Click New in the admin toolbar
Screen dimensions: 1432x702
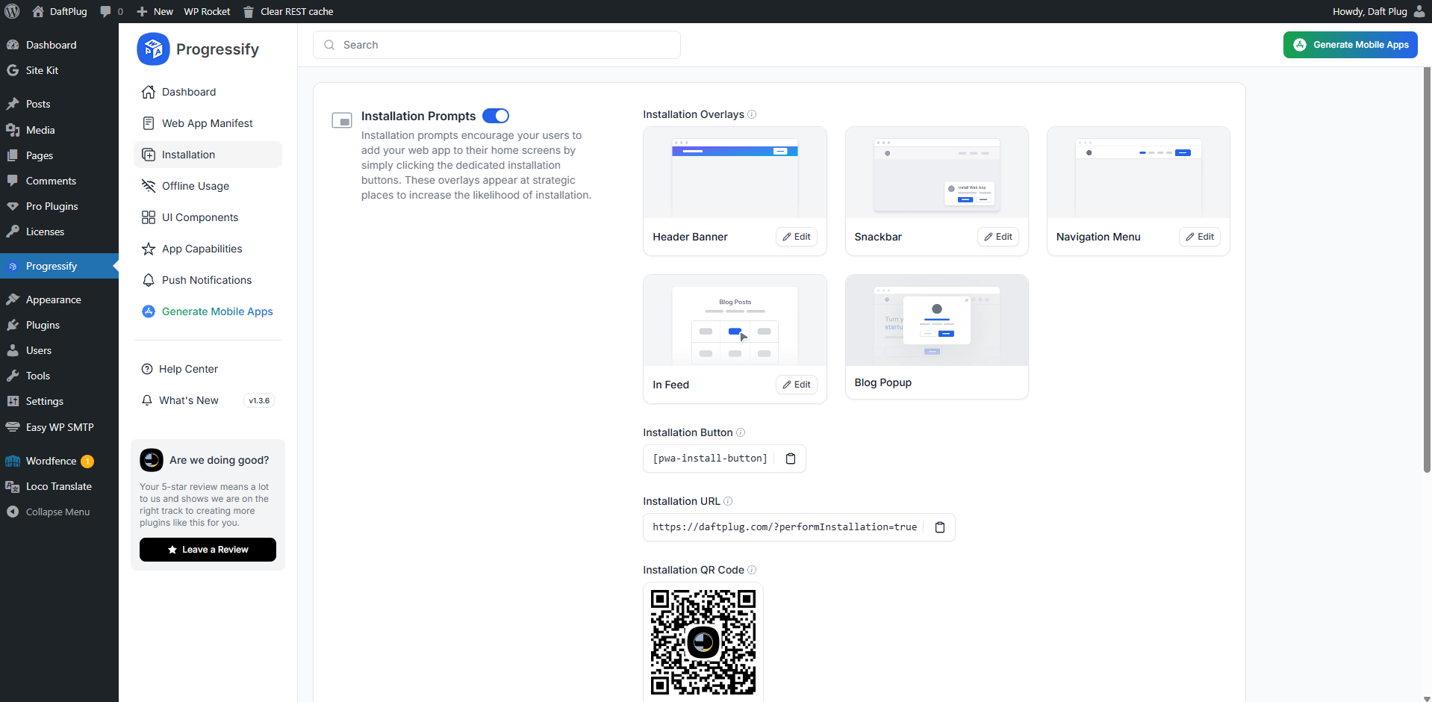155,11
